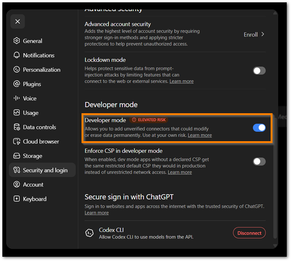Screen dimensions: 291x261
Task: Click the General gear icon
Action: 17,41
